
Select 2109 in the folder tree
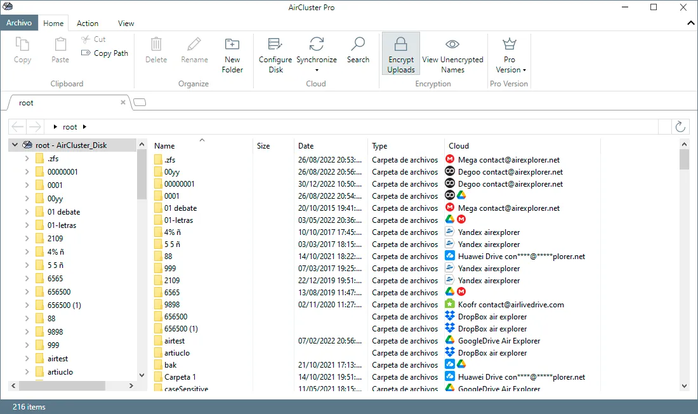(55, 239)
